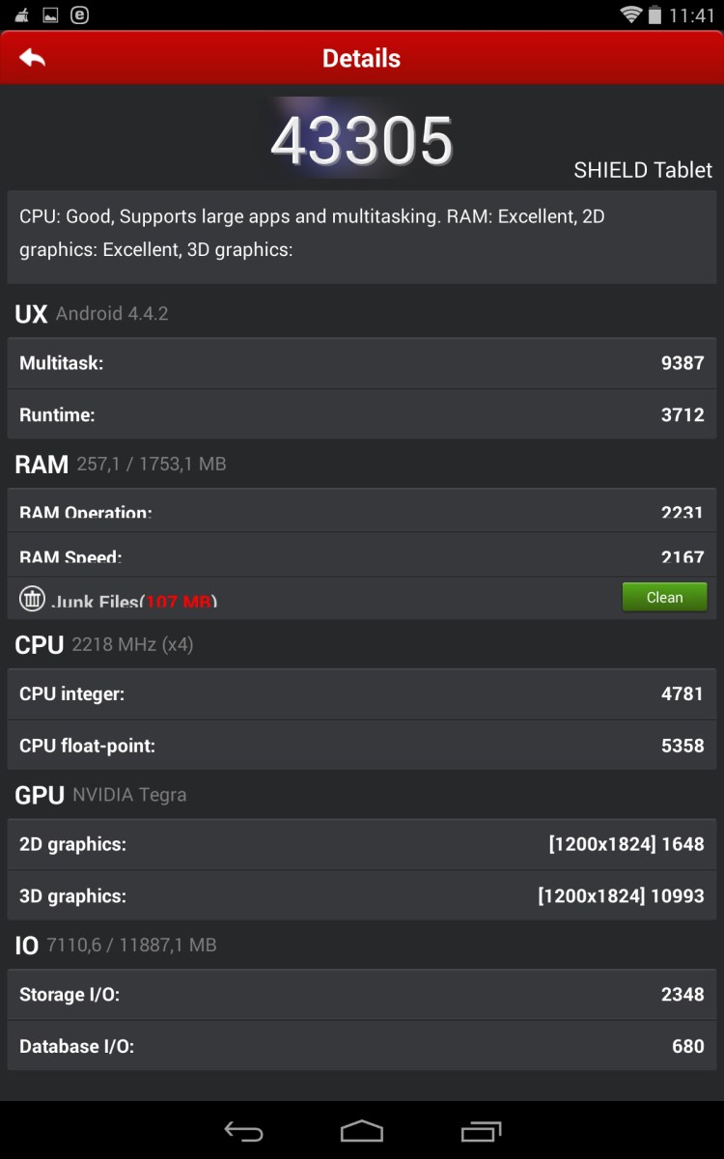Tap the CPU integer result row
The width and height of the screenshot is (724, 1159).
point(362,693)
